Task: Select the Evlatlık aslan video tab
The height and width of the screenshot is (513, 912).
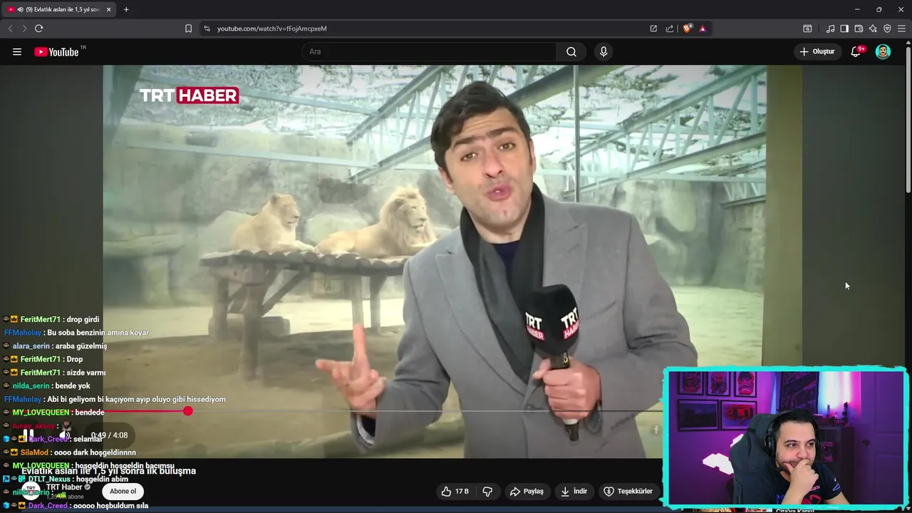Action: point(60,9)
